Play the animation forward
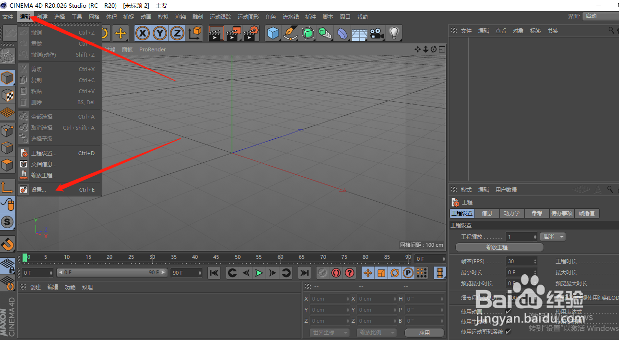This screenshot has height=340, width=619. coord(259,273)
